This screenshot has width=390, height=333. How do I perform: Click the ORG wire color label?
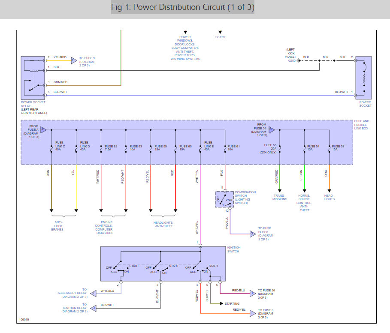tap(326, 174)
